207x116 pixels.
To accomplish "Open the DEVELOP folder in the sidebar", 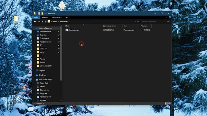I will [43, 49].
